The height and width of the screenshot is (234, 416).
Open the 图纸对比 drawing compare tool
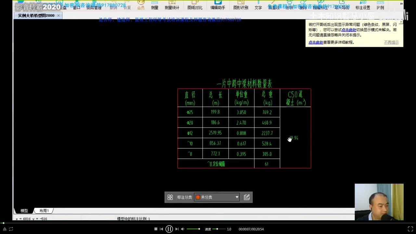(195, 5)
